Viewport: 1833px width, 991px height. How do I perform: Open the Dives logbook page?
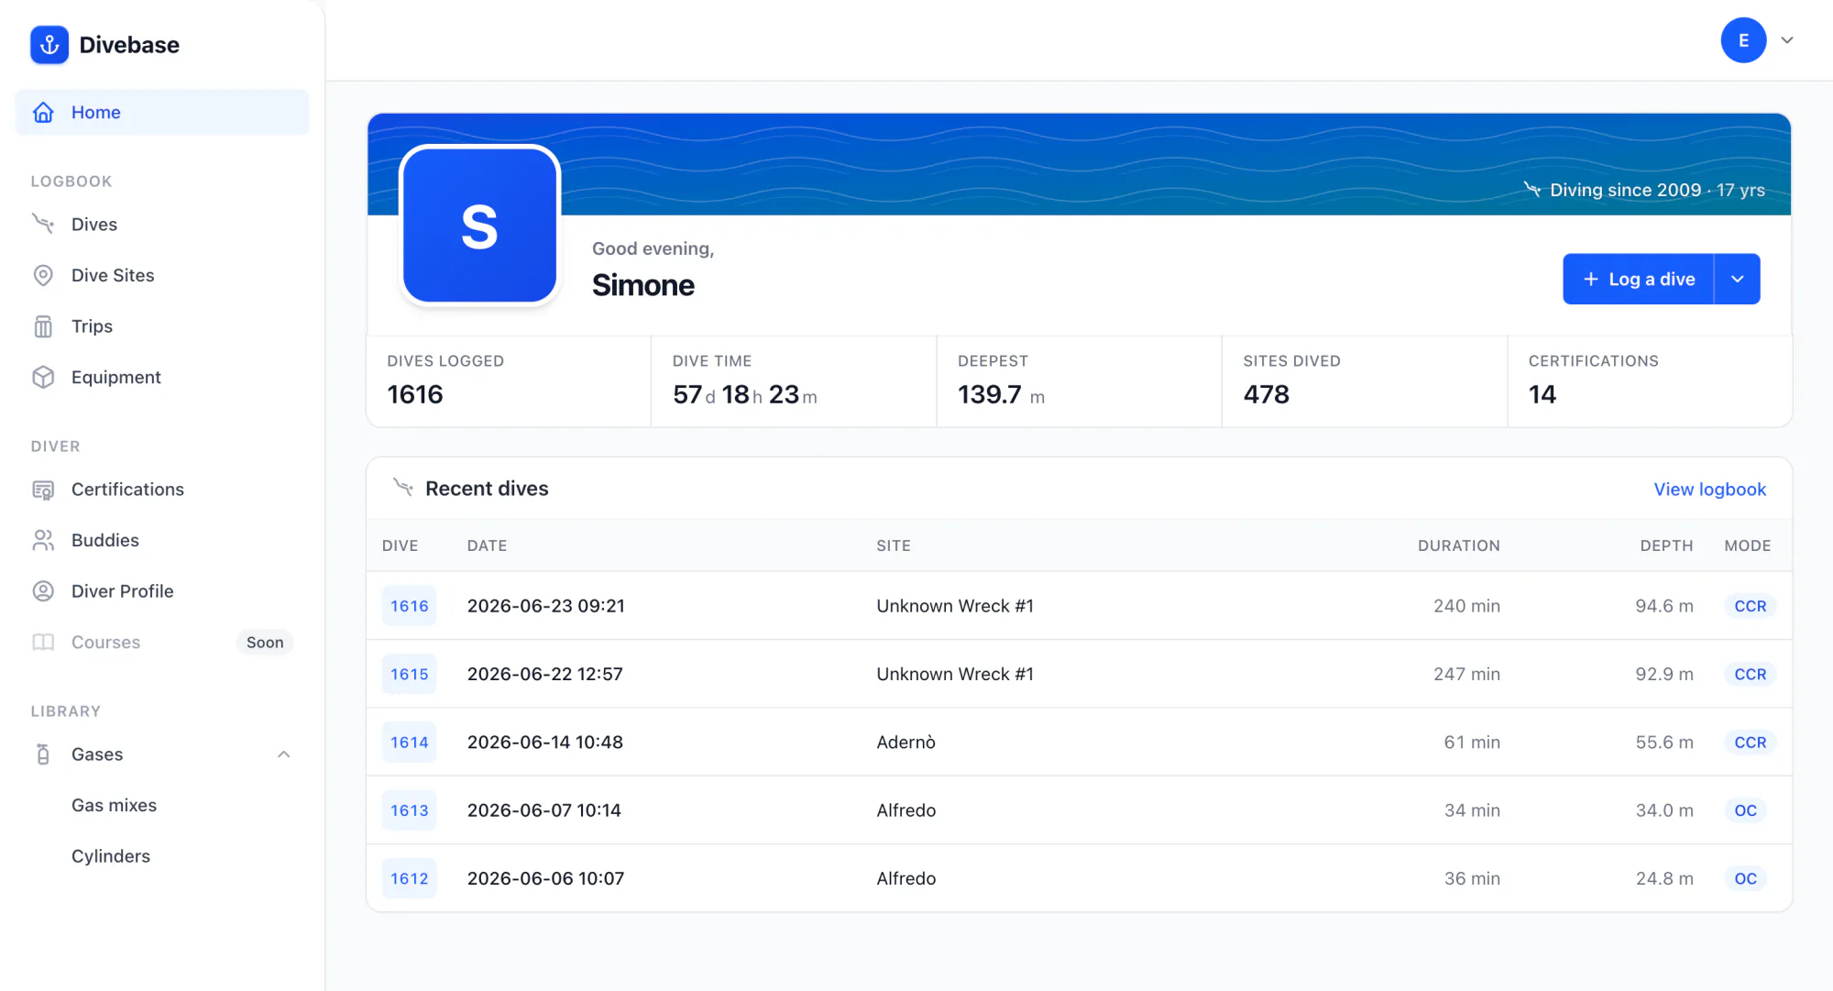[x=162, y=224]
